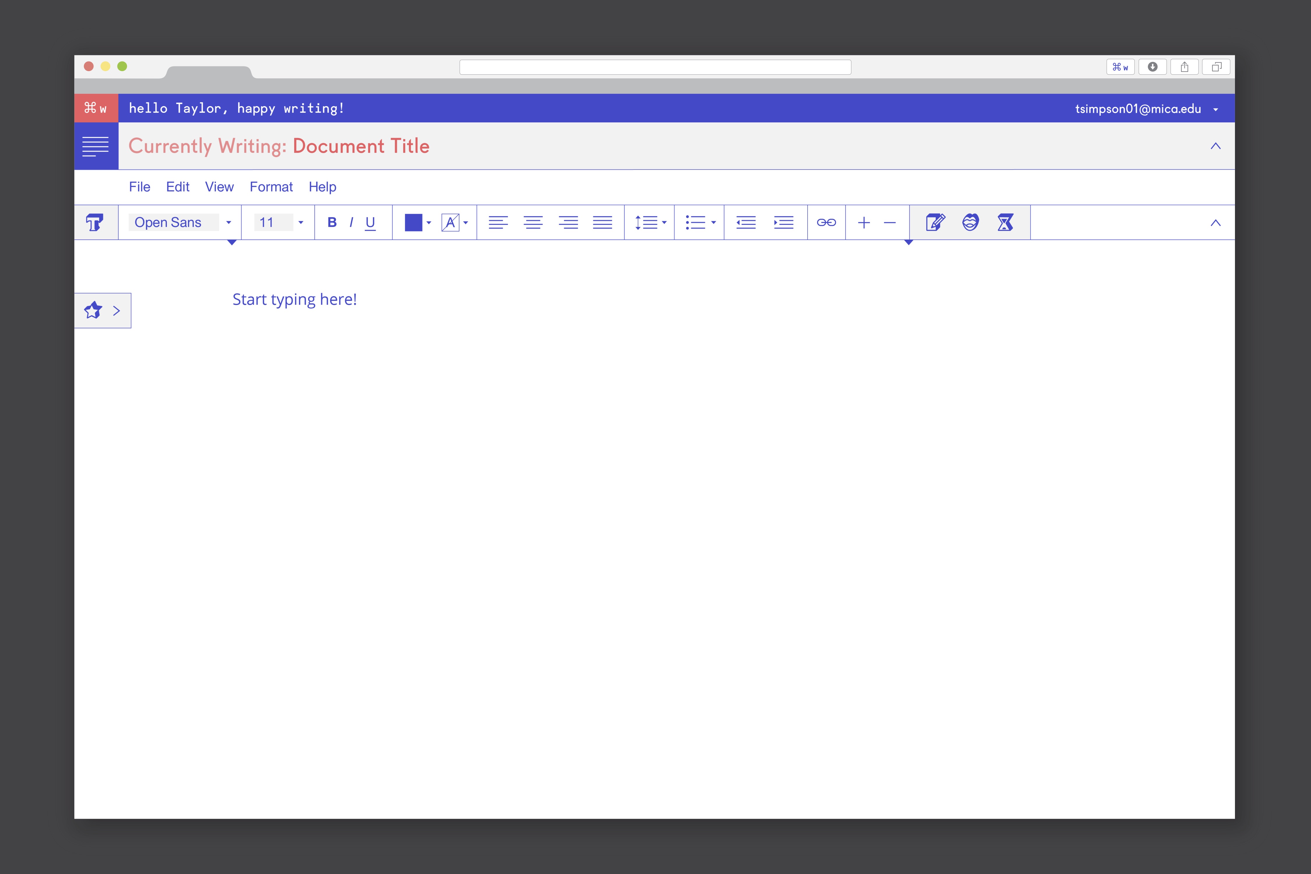Click the lips face icon

click(x=970, y=222)
